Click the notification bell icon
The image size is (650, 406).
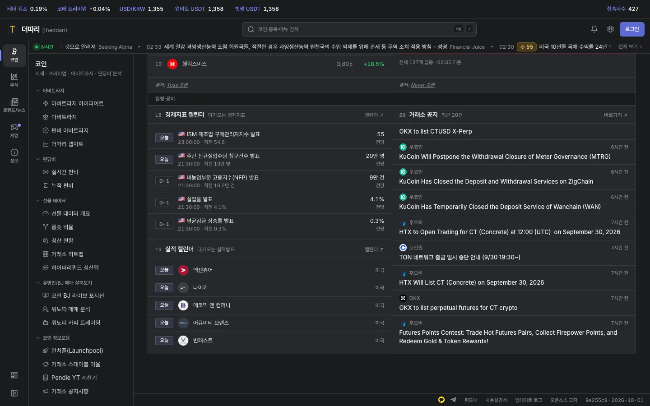pos(594,29)
